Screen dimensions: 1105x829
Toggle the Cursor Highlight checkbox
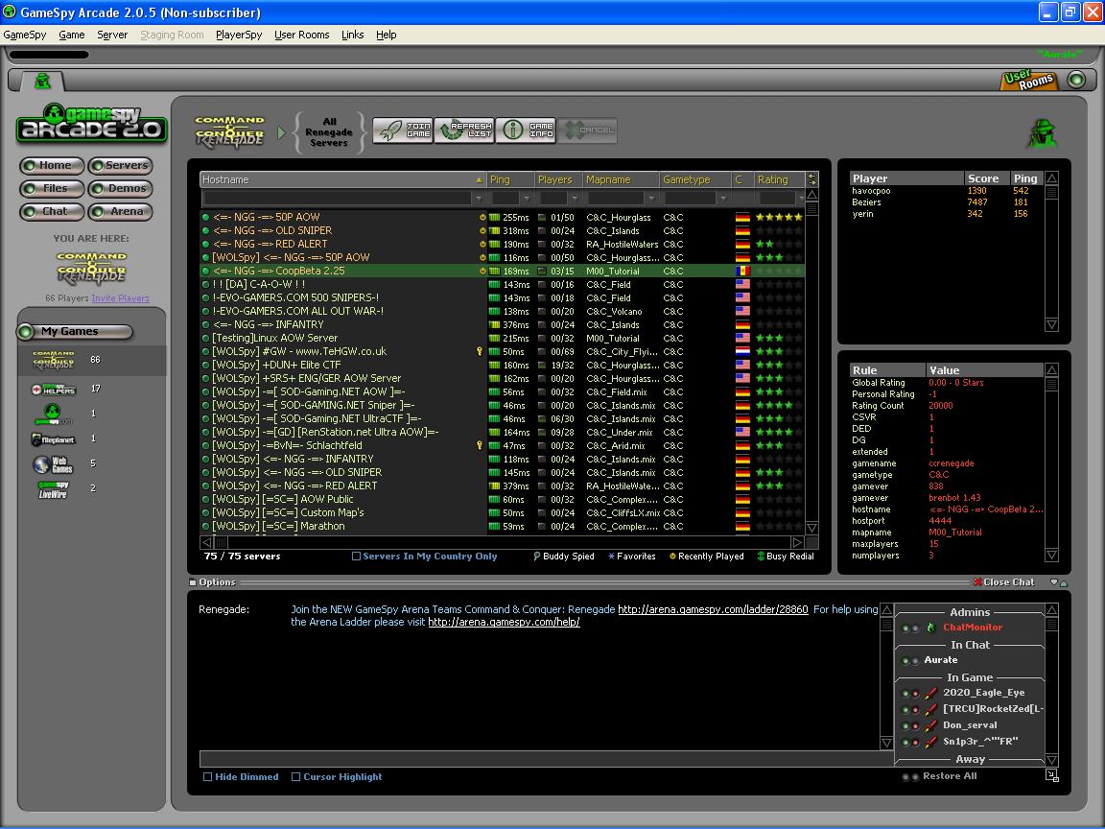[296, 777]
